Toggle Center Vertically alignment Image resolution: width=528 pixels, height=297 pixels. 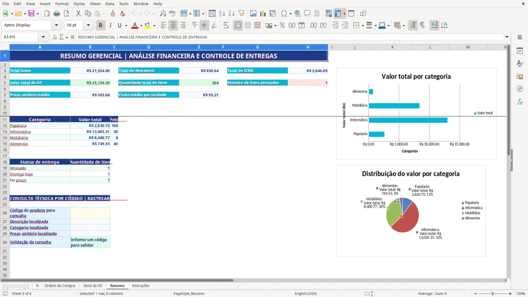[x=204, y=26]
